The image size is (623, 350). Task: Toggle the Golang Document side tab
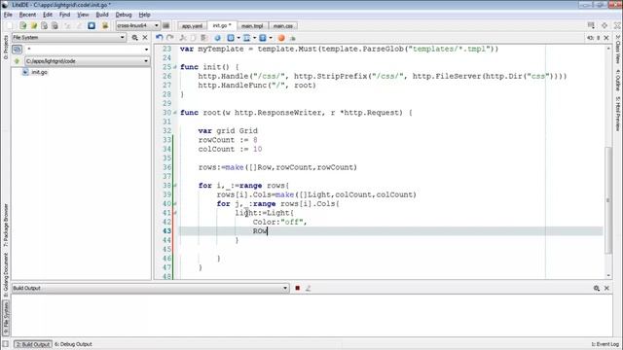[6, 274]
